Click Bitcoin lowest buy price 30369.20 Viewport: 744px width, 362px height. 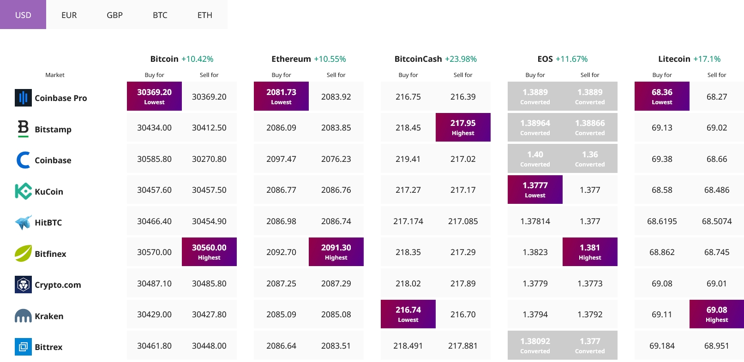click(154, 96)
